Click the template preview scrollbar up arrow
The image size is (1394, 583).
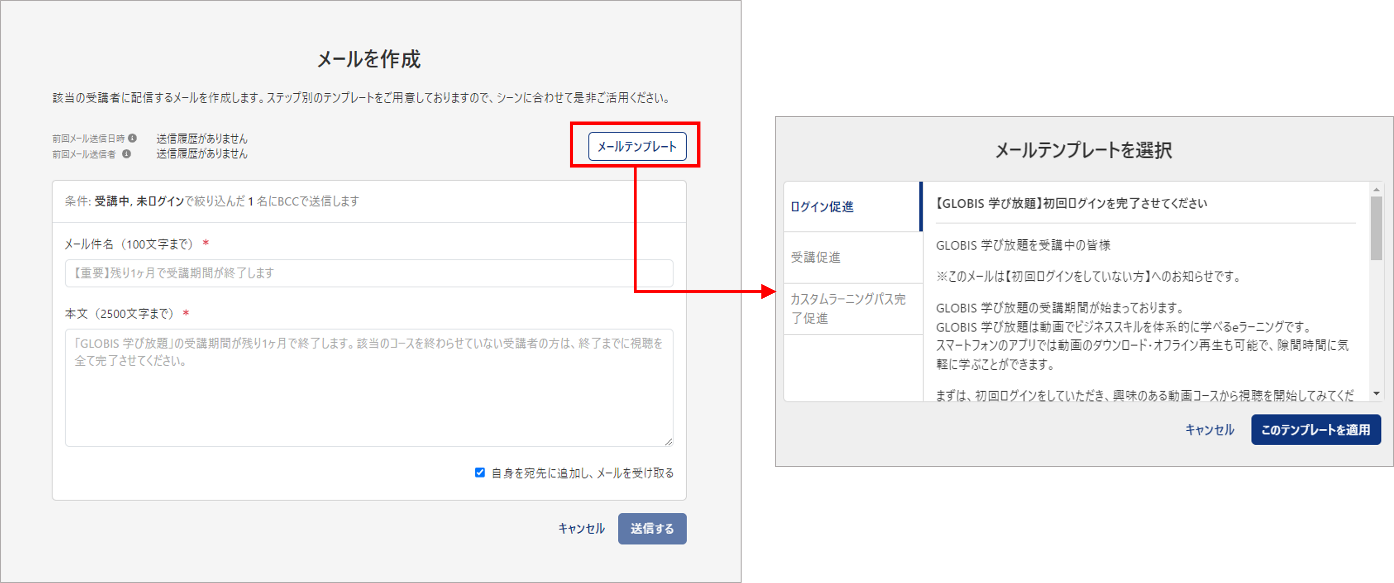click(x=1376, y=190)
